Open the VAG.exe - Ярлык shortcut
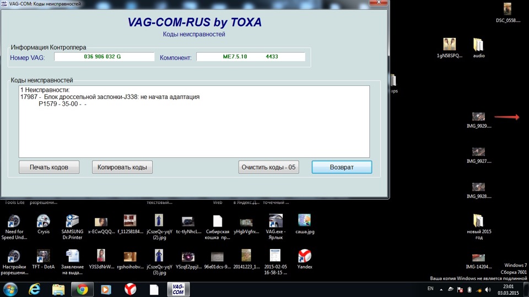This screenshot has width=529, height=297. click(x=276, y=227)
